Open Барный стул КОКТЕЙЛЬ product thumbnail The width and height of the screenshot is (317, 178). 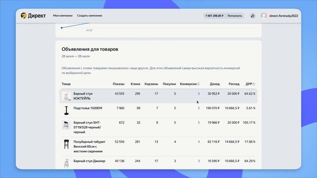66,96
